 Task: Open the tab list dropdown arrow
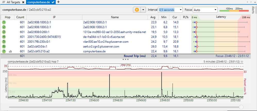tap(255, 2)
